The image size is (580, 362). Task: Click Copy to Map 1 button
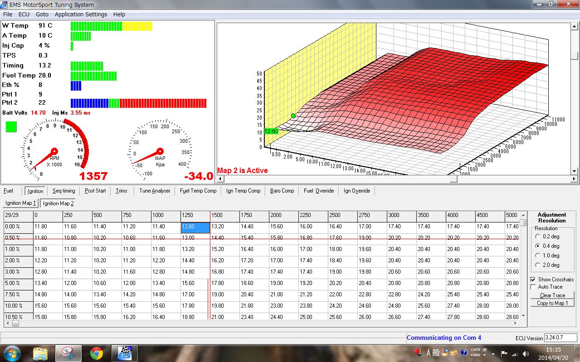[x=552, y=303]
